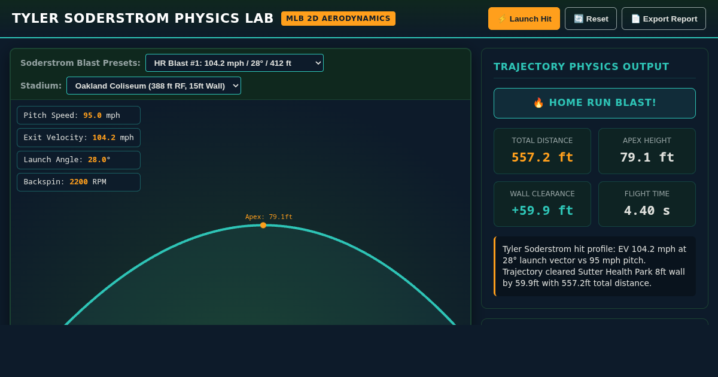
Task: Click the Tyler Soderstrom Physics Lab title
Action: coord(143,19)
